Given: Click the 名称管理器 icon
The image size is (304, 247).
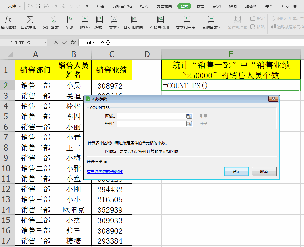Looking at the screenshot, I should click(237, 20).
